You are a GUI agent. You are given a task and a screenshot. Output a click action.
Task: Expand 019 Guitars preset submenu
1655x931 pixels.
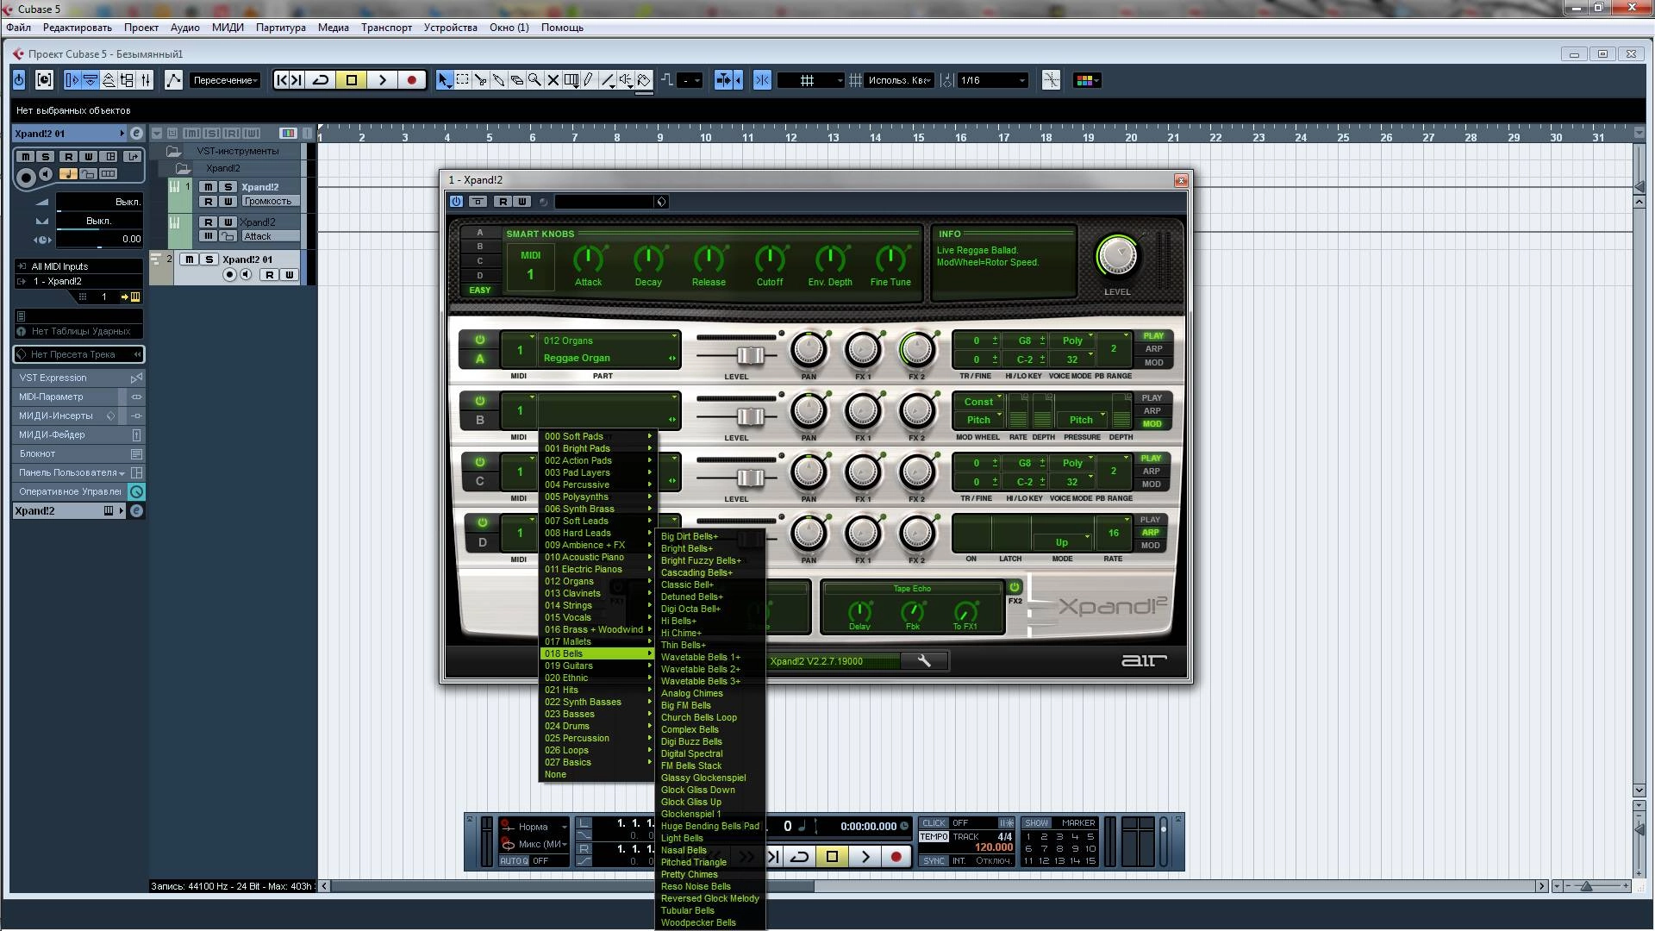click(x=597, y=665)
